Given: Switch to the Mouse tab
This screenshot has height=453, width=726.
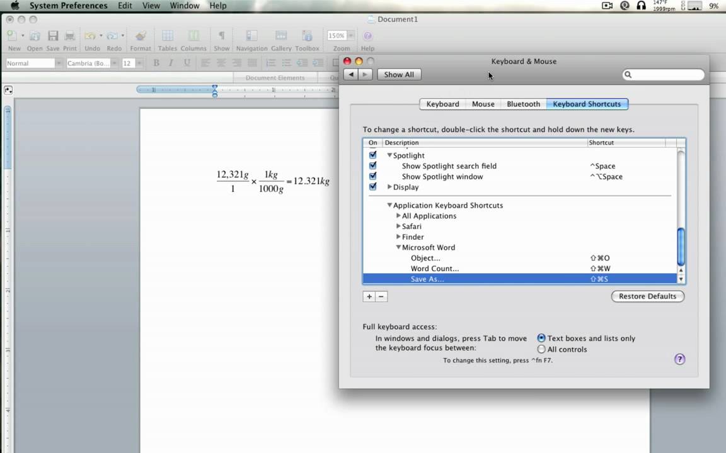Looking at the screenshot, I should click(483, 104).
